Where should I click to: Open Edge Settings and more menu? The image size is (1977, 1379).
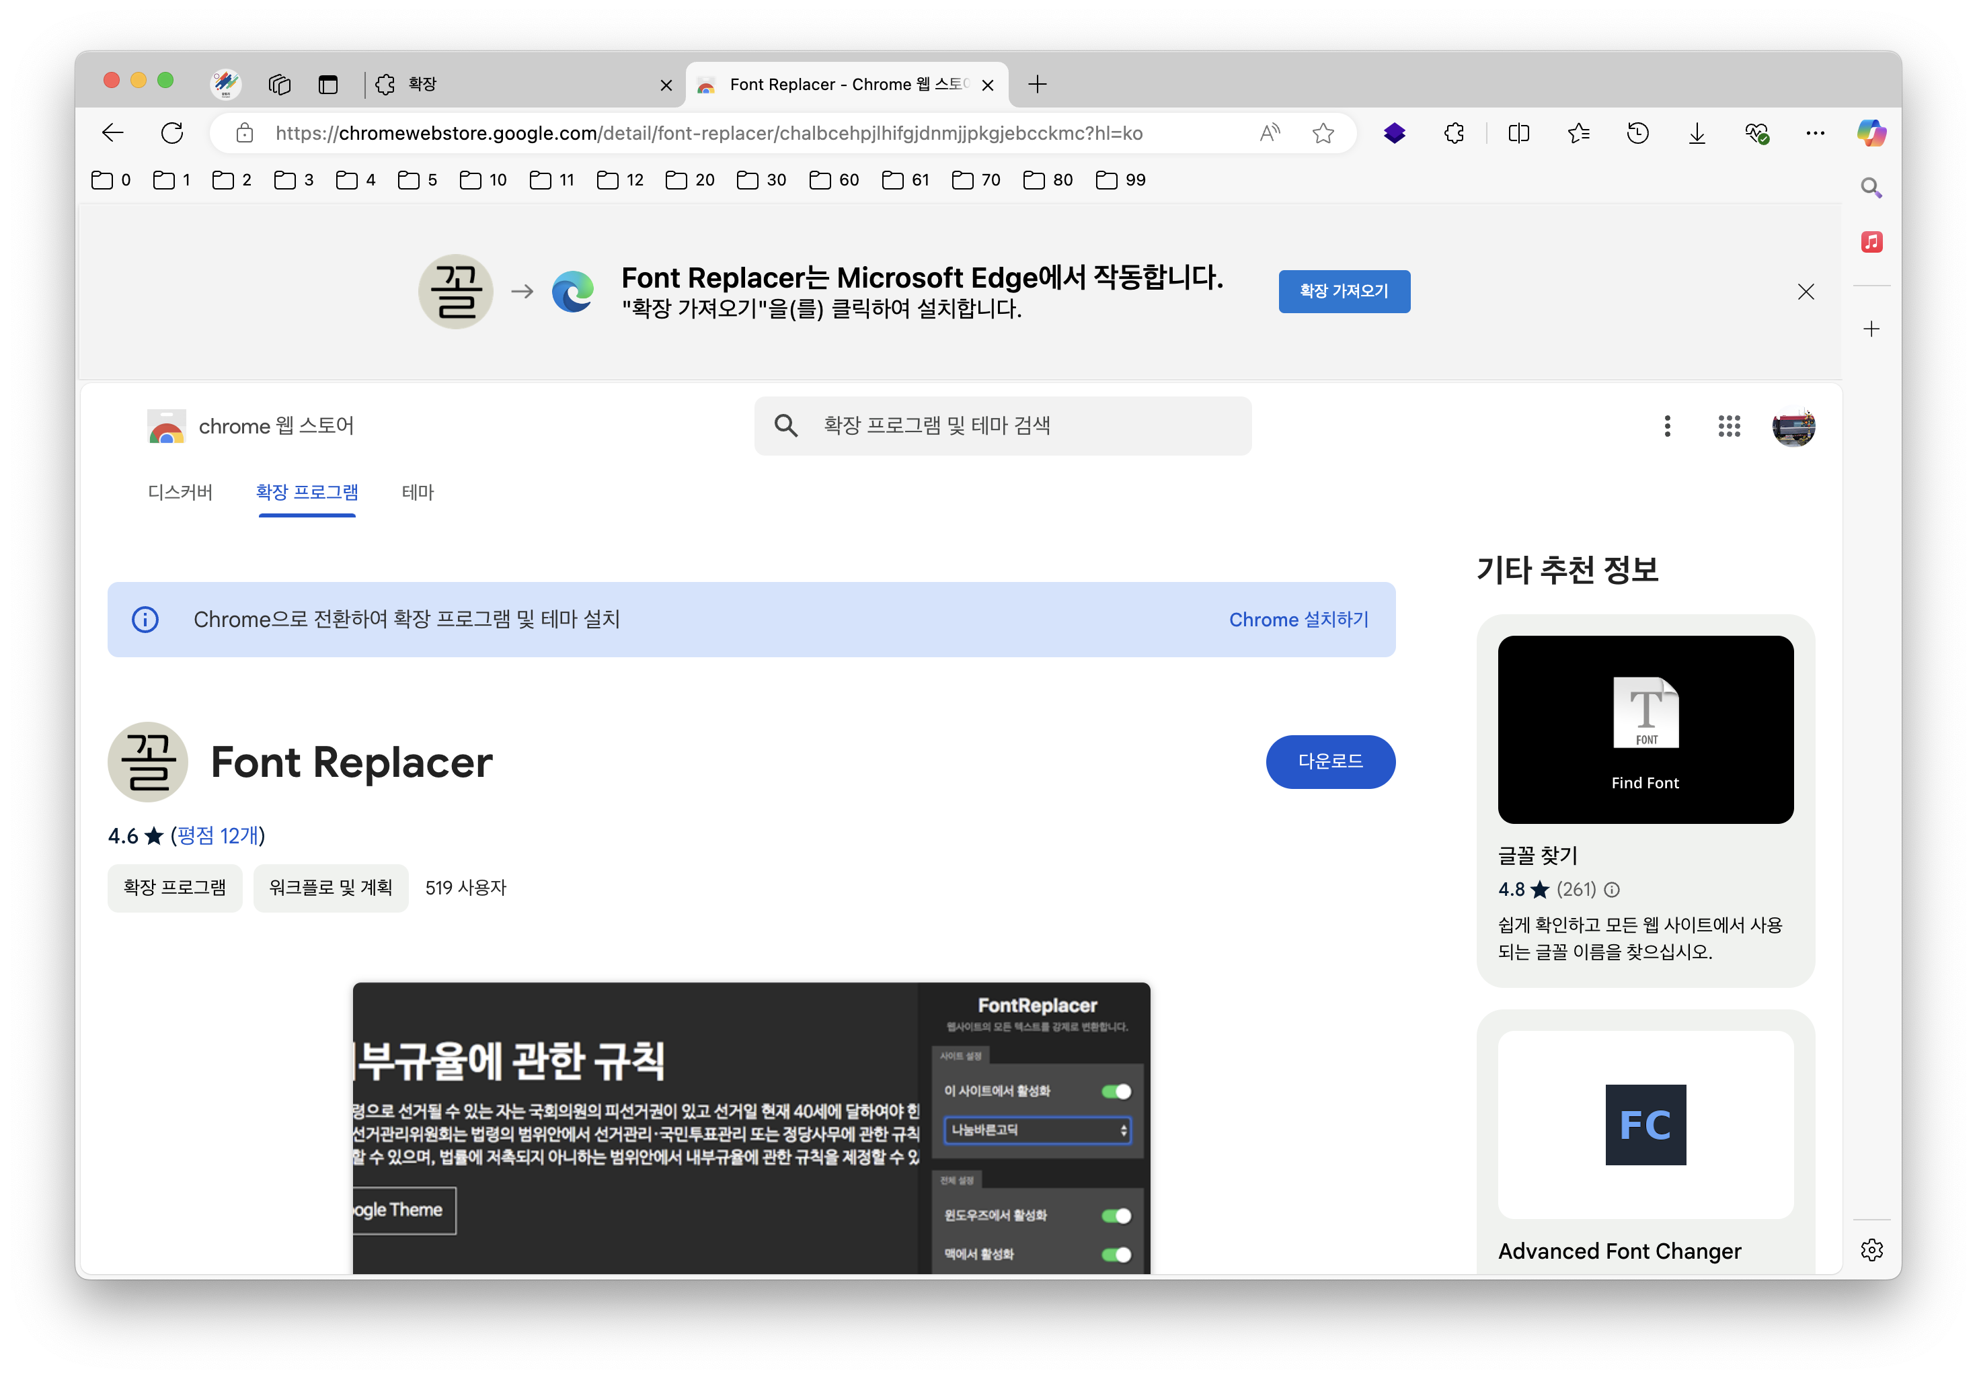coord(1815,132)
